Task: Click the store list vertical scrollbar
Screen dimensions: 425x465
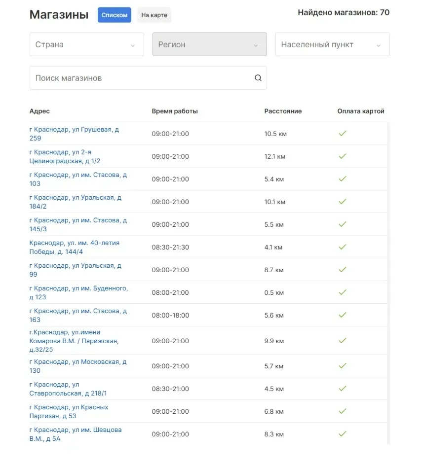Action: click(388, 283)
